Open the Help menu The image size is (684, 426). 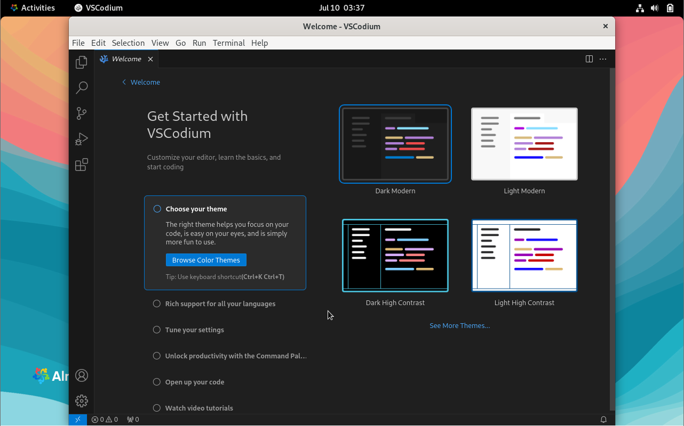[260, 43]
